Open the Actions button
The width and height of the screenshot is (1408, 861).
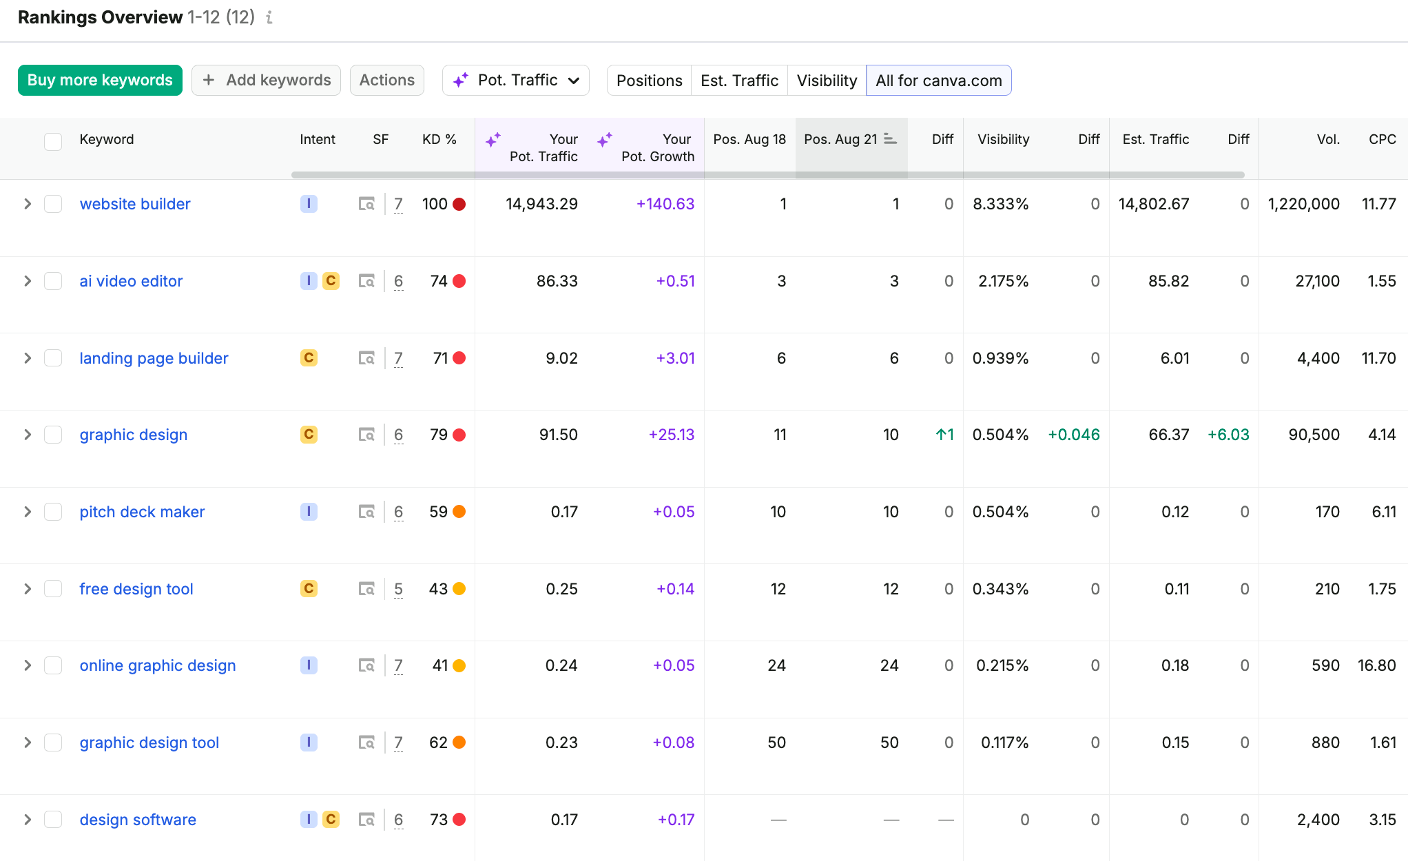coord(387,81)
